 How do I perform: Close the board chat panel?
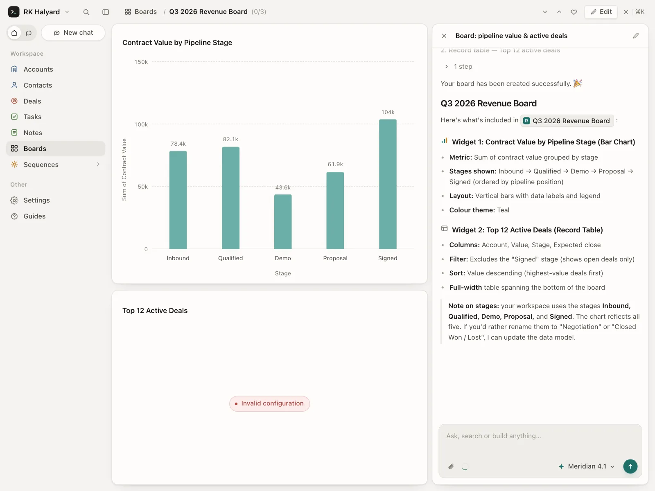444,36
